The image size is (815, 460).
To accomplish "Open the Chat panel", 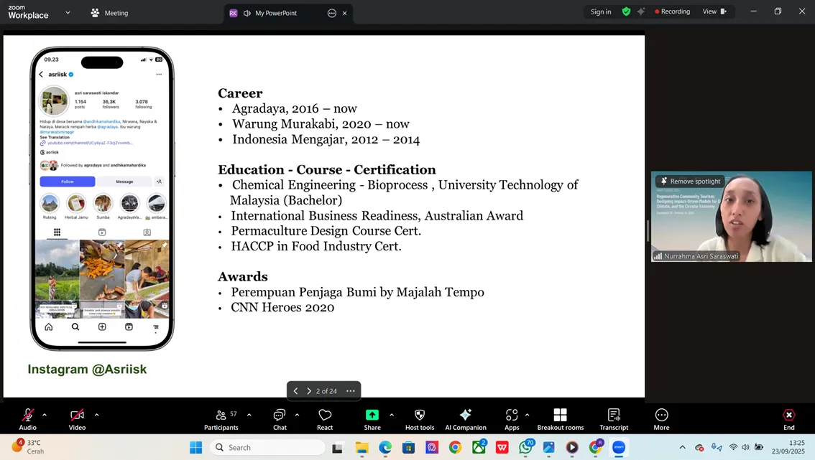I will [280, 418].
